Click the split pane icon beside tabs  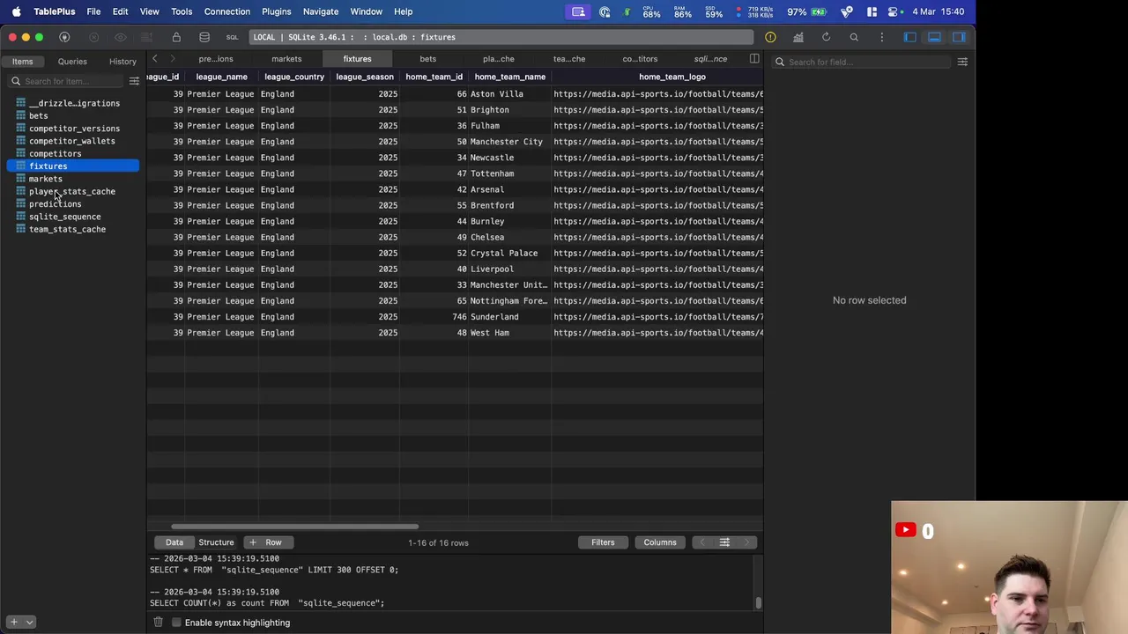(x=754, y=59)
